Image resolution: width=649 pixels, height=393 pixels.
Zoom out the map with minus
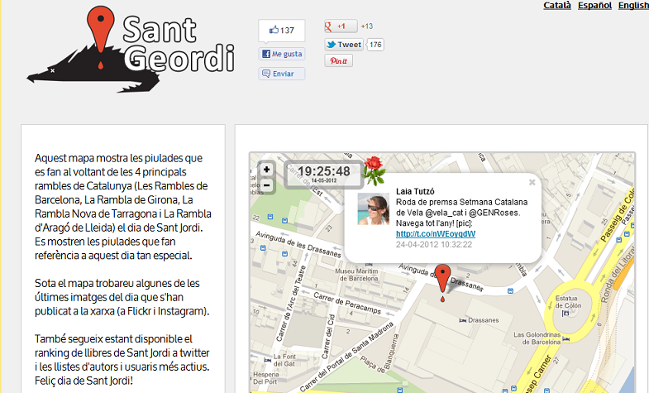click(266, 185)
